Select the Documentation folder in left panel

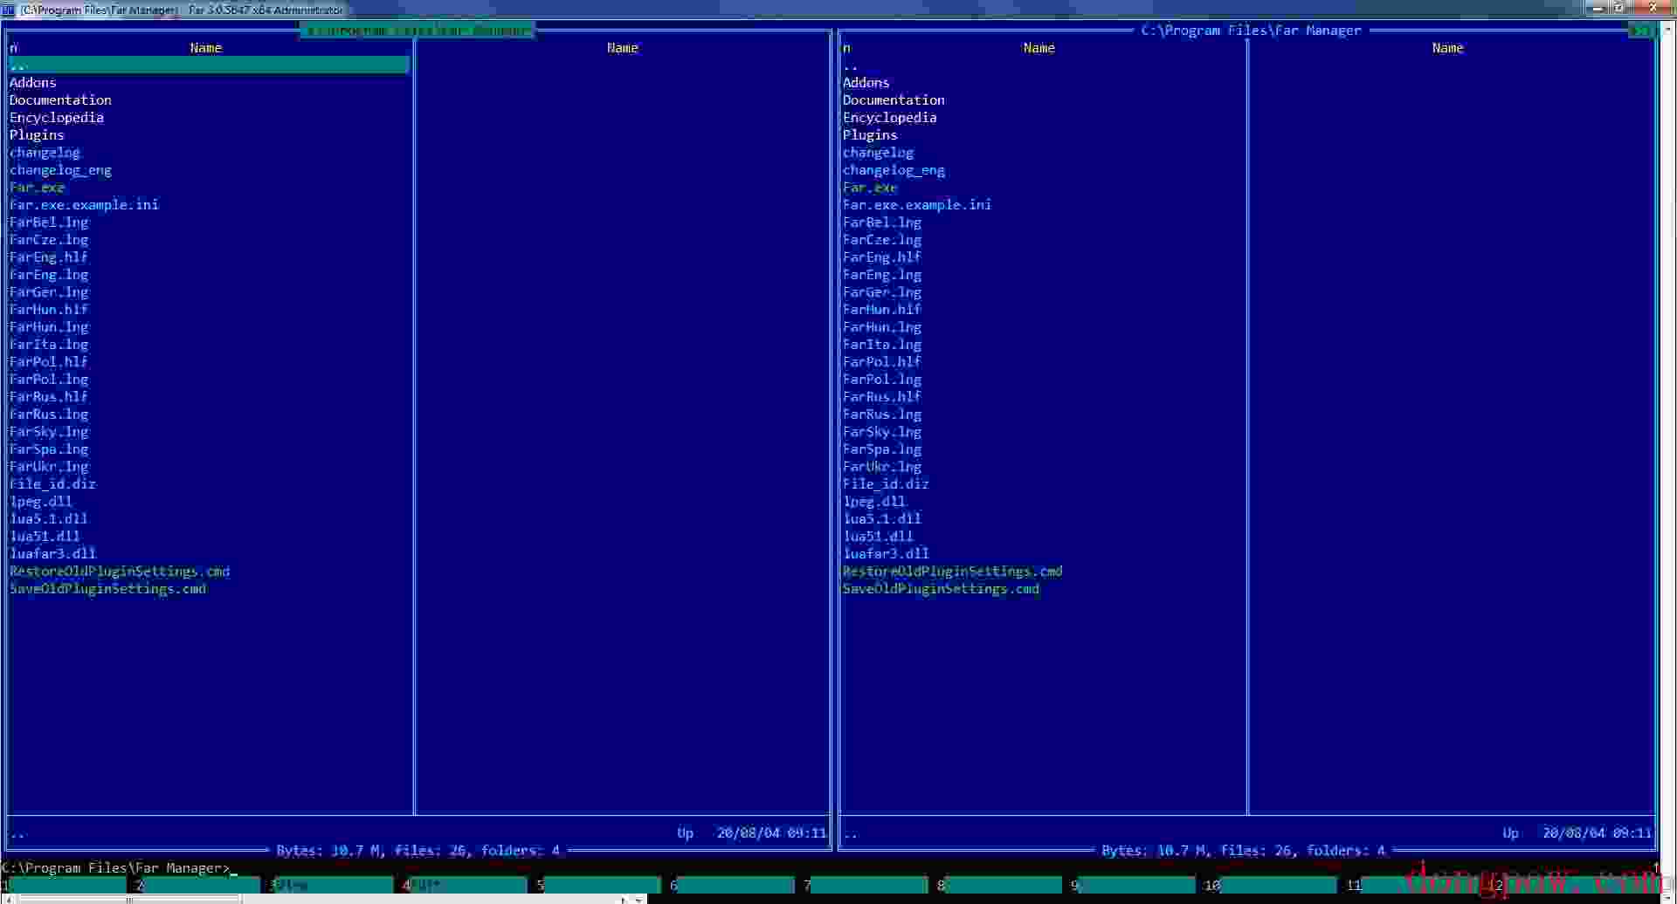tap(60, 100)
